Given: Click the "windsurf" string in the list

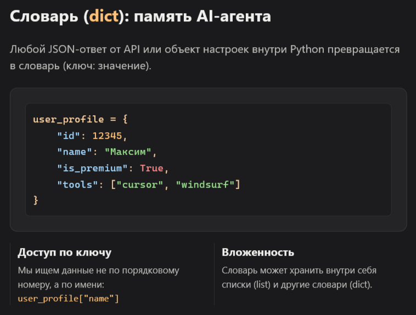Looking at the screenshot, I should [x=205, y=184].
